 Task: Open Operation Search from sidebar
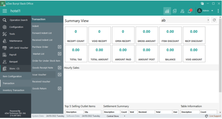[x=15, y=20]
